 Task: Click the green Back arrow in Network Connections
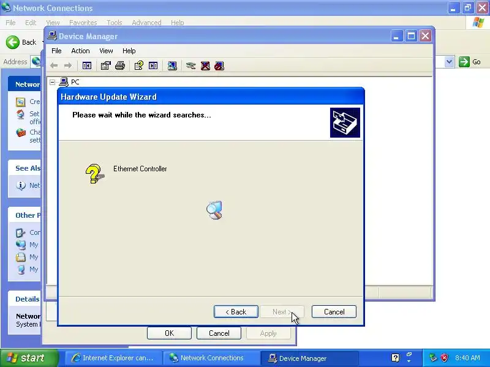tap(12, 42)
